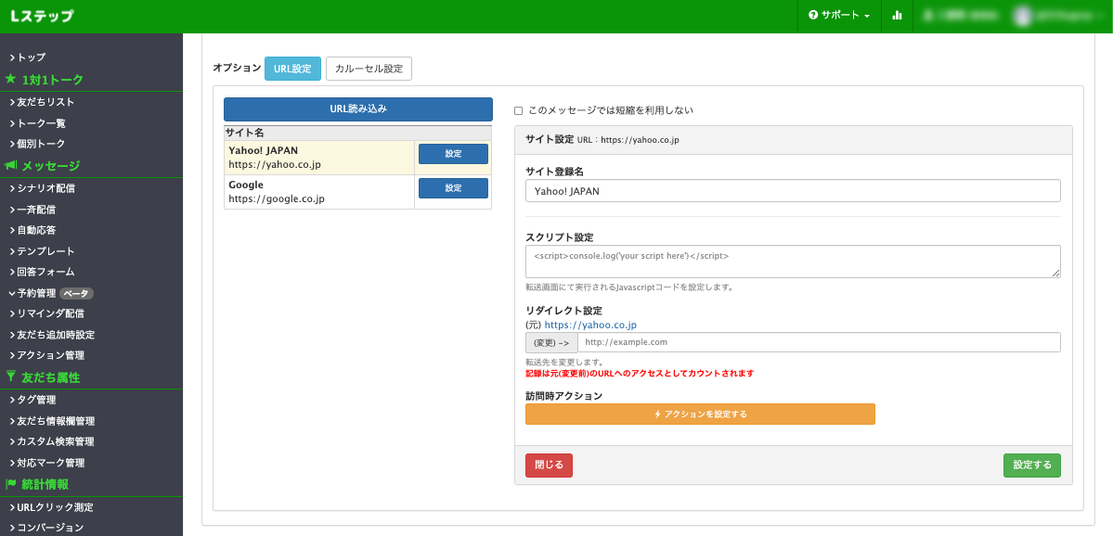Click the funnel icon beside 友だち属性
The width and height of the screenshot is (1113, 536).
pos(9,377)
